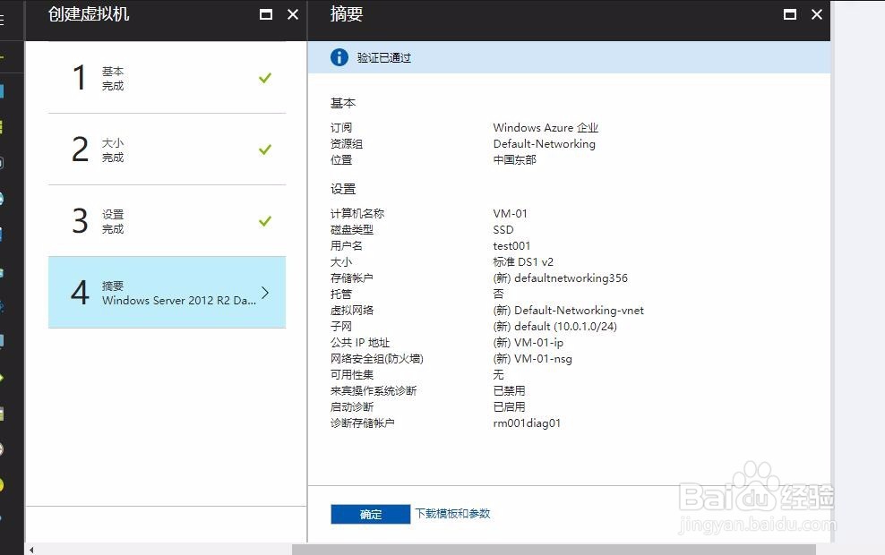Click the 诊断存储帐户 label

363,423
